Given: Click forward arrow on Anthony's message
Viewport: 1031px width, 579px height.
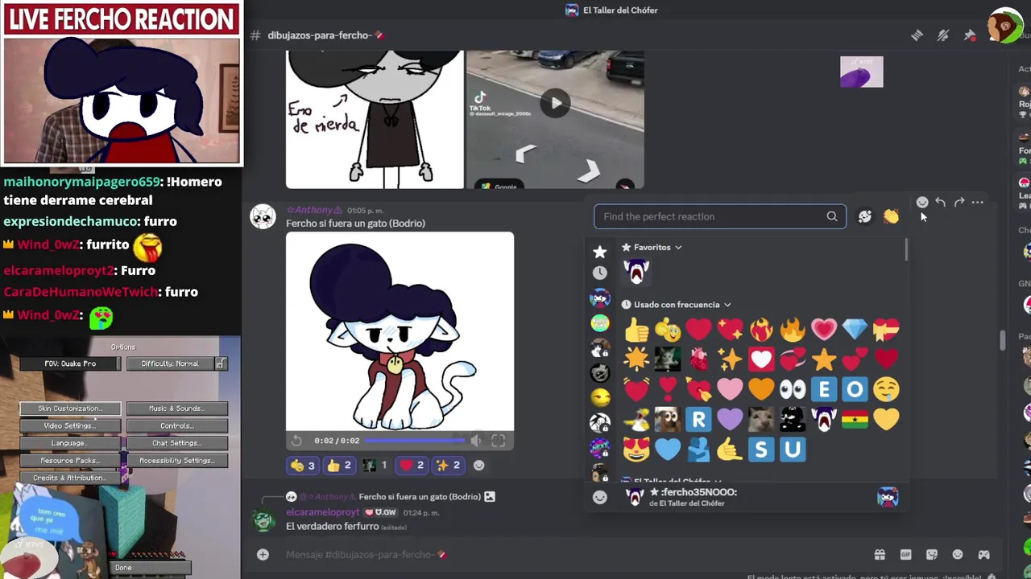Looking at the screenshot, I should pyautogui.click(x=959, y=203).
